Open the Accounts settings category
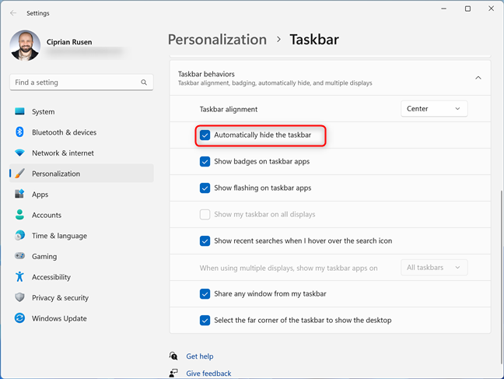 [82, 215]
